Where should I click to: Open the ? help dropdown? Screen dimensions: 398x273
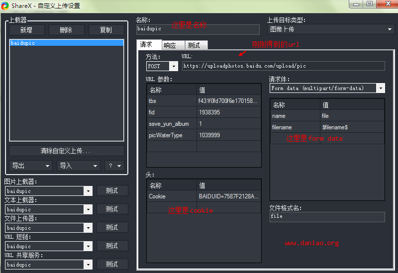coord(114,166)
